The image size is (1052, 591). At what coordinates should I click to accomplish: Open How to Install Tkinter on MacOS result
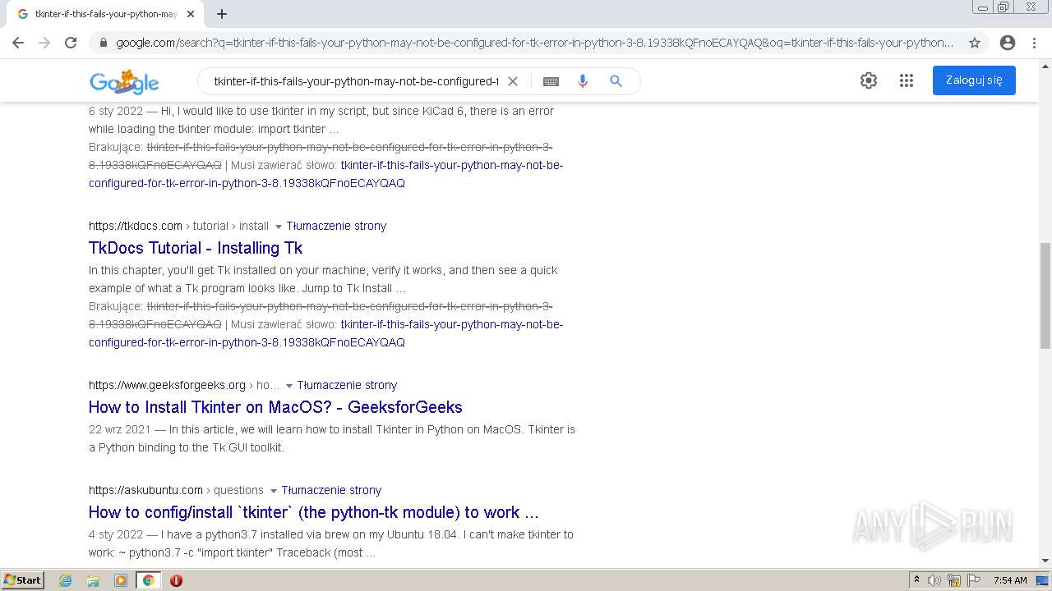coord(275,407)
